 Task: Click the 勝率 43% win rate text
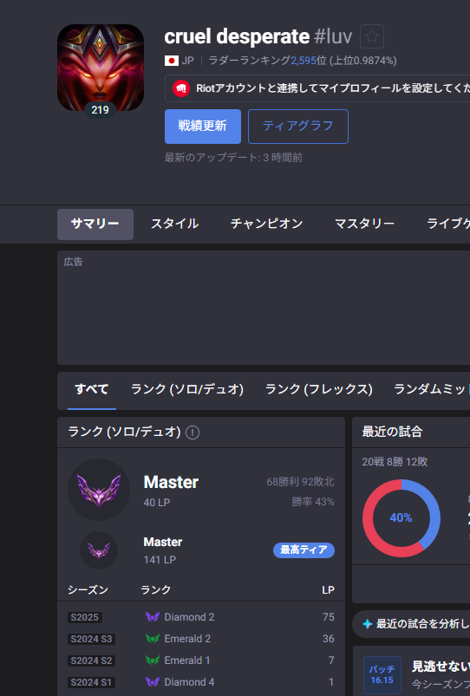[313, 502]
